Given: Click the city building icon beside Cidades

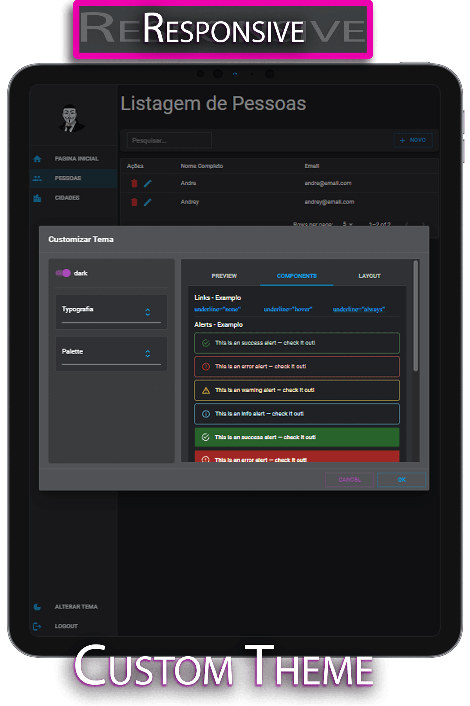Looking at the screenshot, I should point(37,198).
